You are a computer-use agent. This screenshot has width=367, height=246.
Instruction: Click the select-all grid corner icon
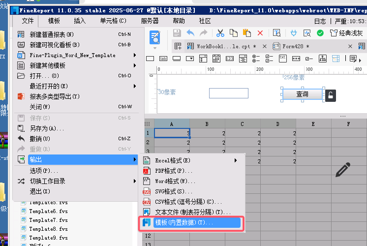147,124
